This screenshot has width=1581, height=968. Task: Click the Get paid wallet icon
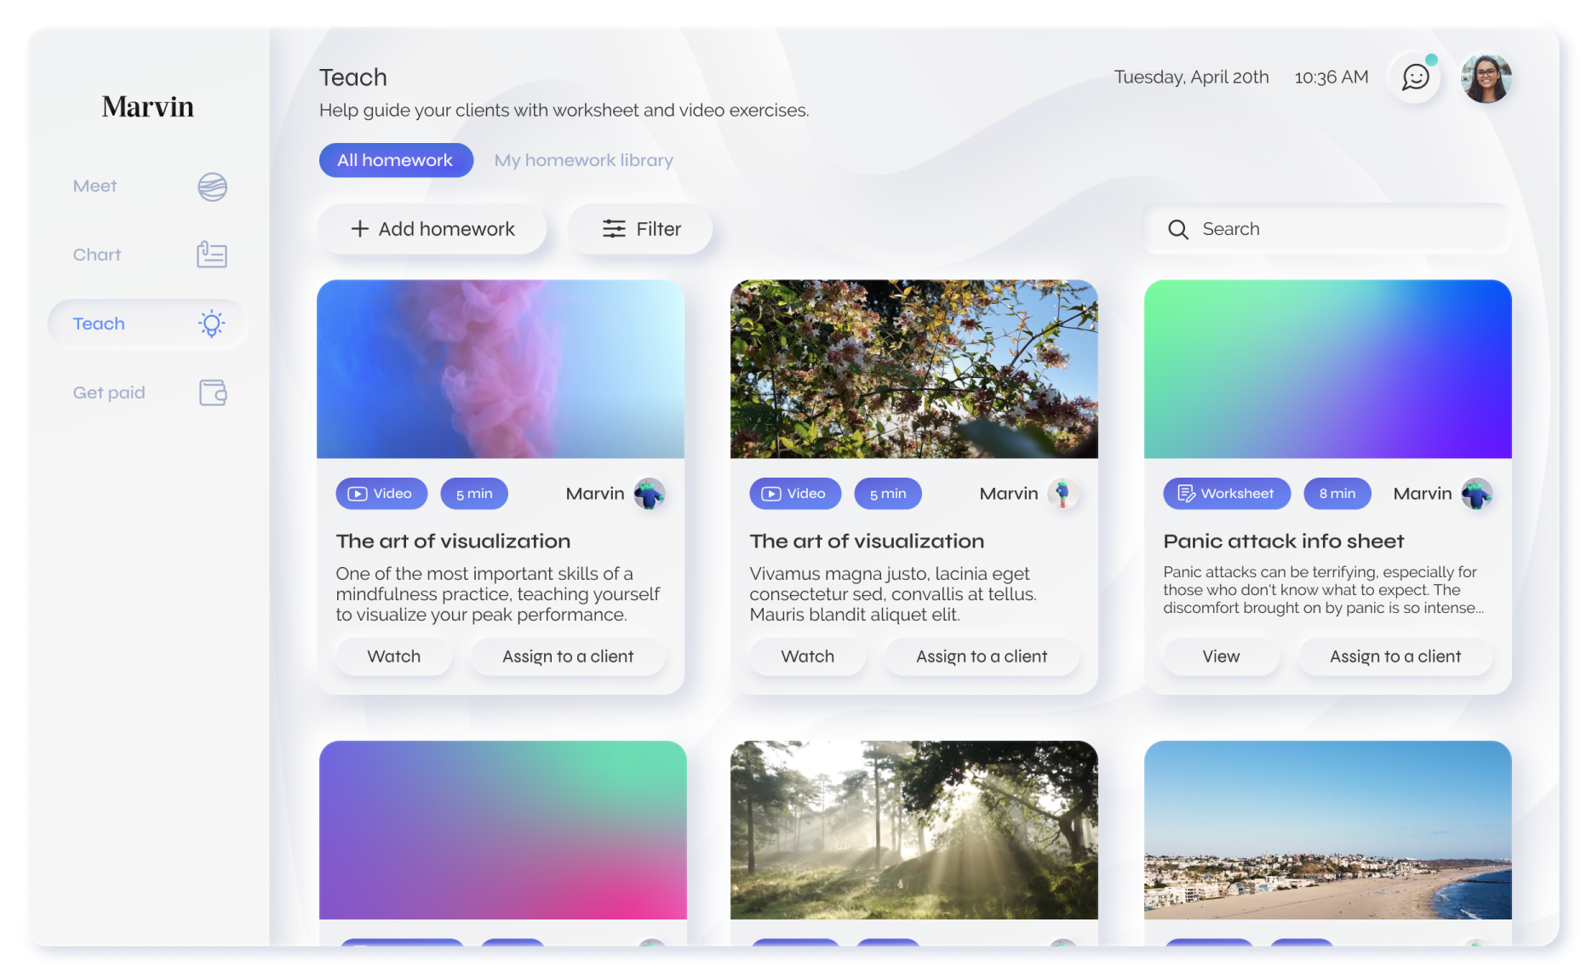(x=213, y=392)
